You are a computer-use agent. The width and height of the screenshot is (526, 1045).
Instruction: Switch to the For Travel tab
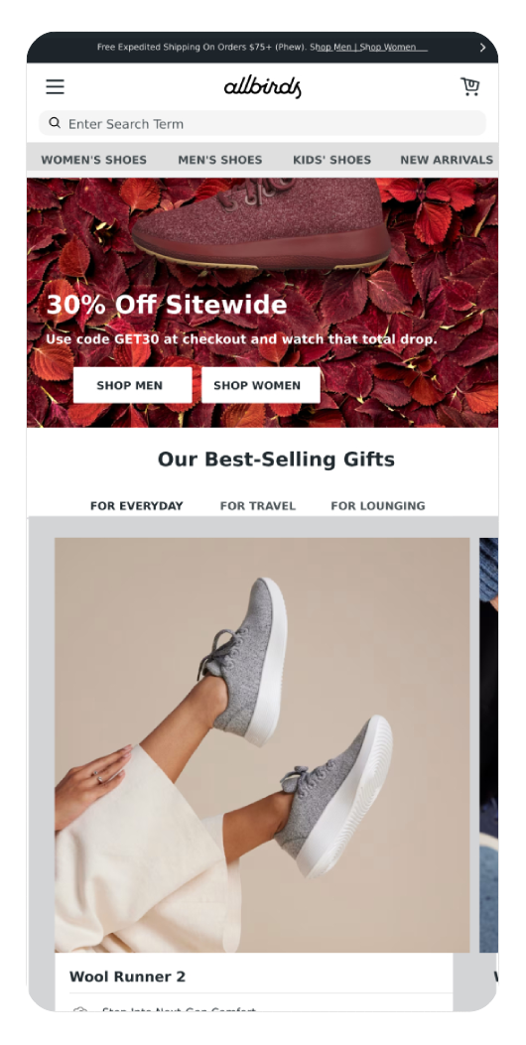258,506
